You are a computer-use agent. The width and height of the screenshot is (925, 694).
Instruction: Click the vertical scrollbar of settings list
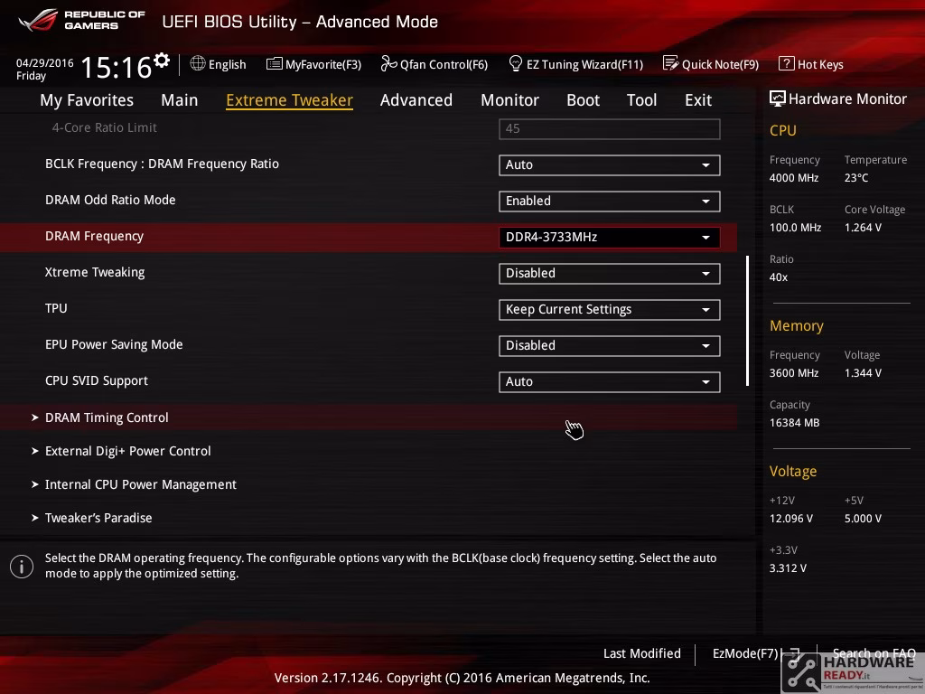click(747, 321)
